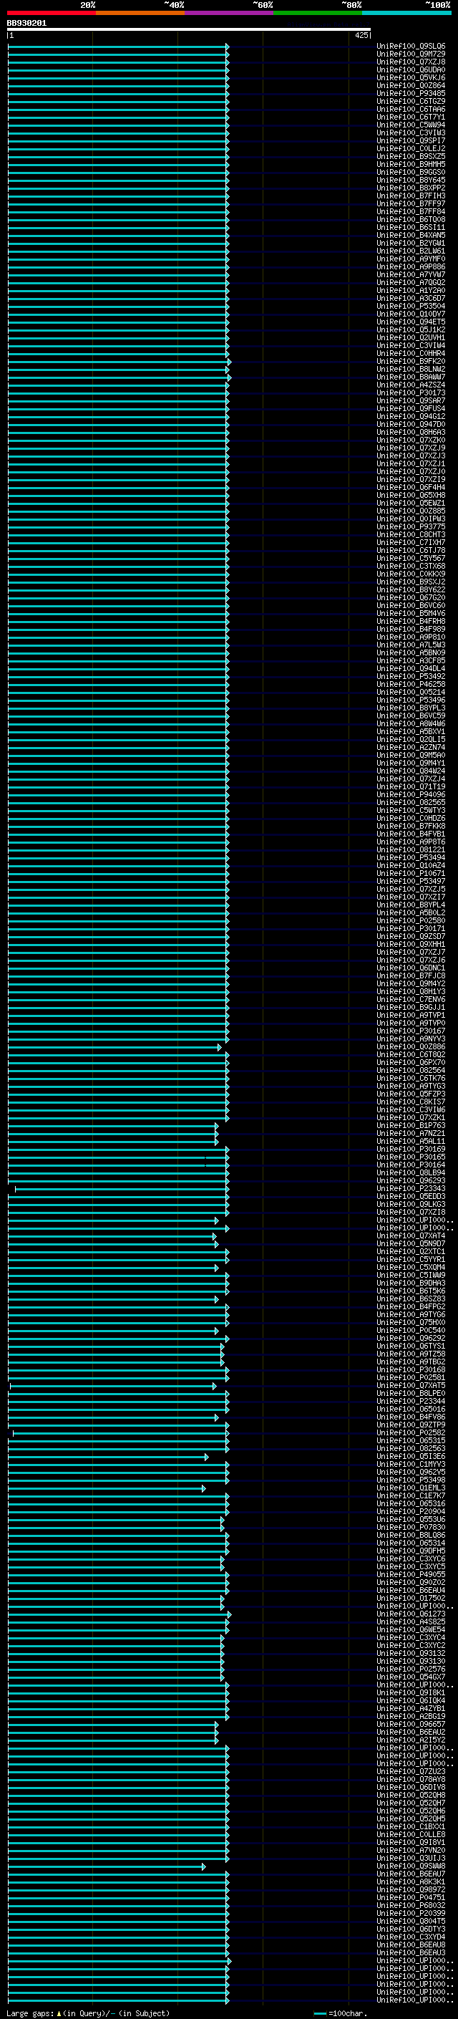
Task: Select hit label UniRef100_P93485
Action: (411, 93)
